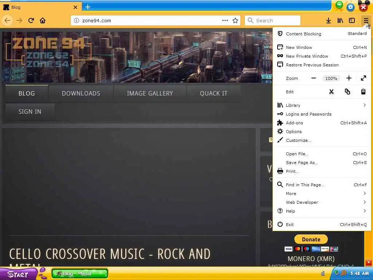Toggle the sidebar toolbar icon

click(x=352, y=20)
